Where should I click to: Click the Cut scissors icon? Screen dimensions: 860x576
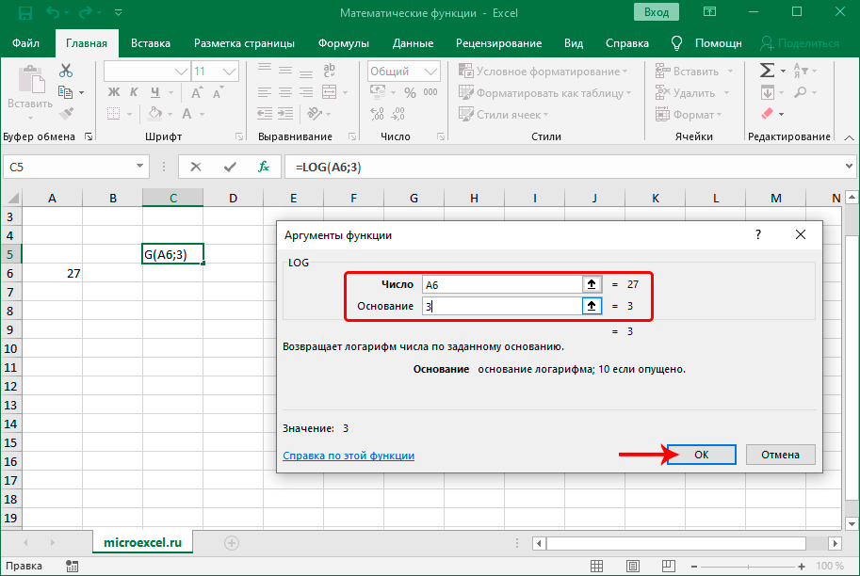(66, 71)
